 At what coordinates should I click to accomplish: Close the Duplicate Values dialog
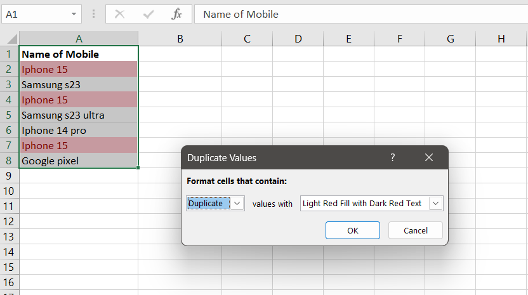429,157
